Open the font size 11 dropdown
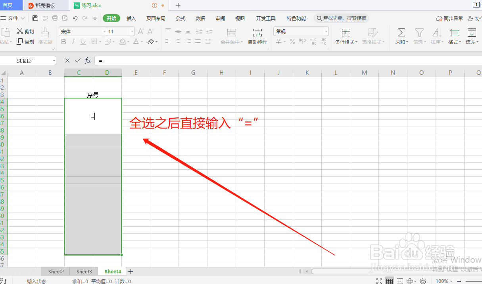The image size is (482, 284). [133, 32]
